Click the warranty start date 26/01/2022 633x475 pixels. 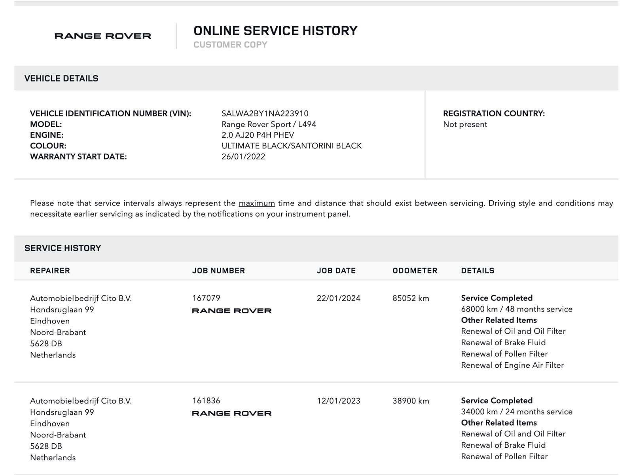tap(243, 156)
